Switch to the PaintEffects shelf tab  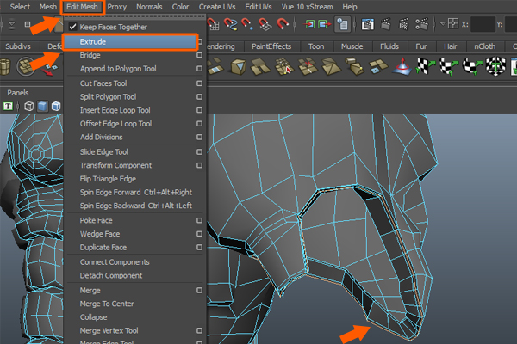pyautogui.click(x=272, y=46)
